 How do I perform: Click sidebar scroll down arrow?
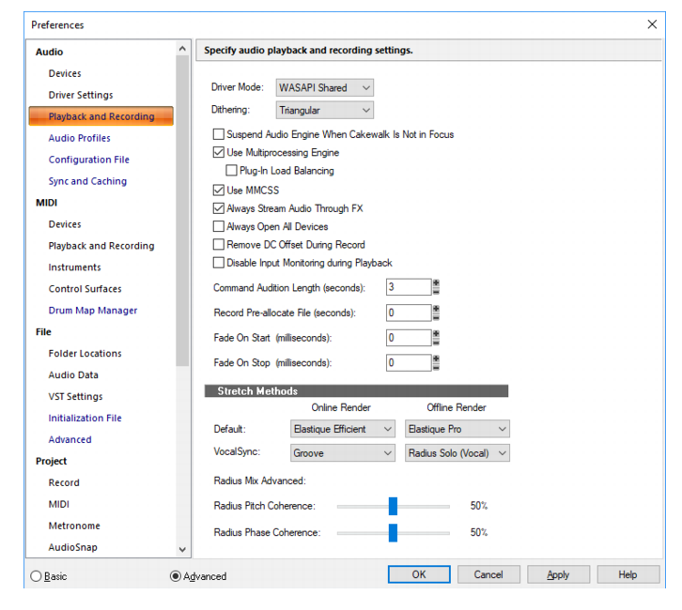point(182,549)
